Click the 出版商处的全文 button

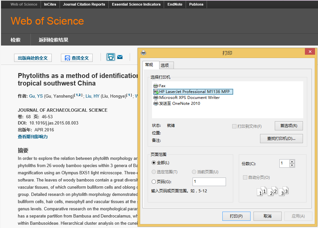[33, 58]
